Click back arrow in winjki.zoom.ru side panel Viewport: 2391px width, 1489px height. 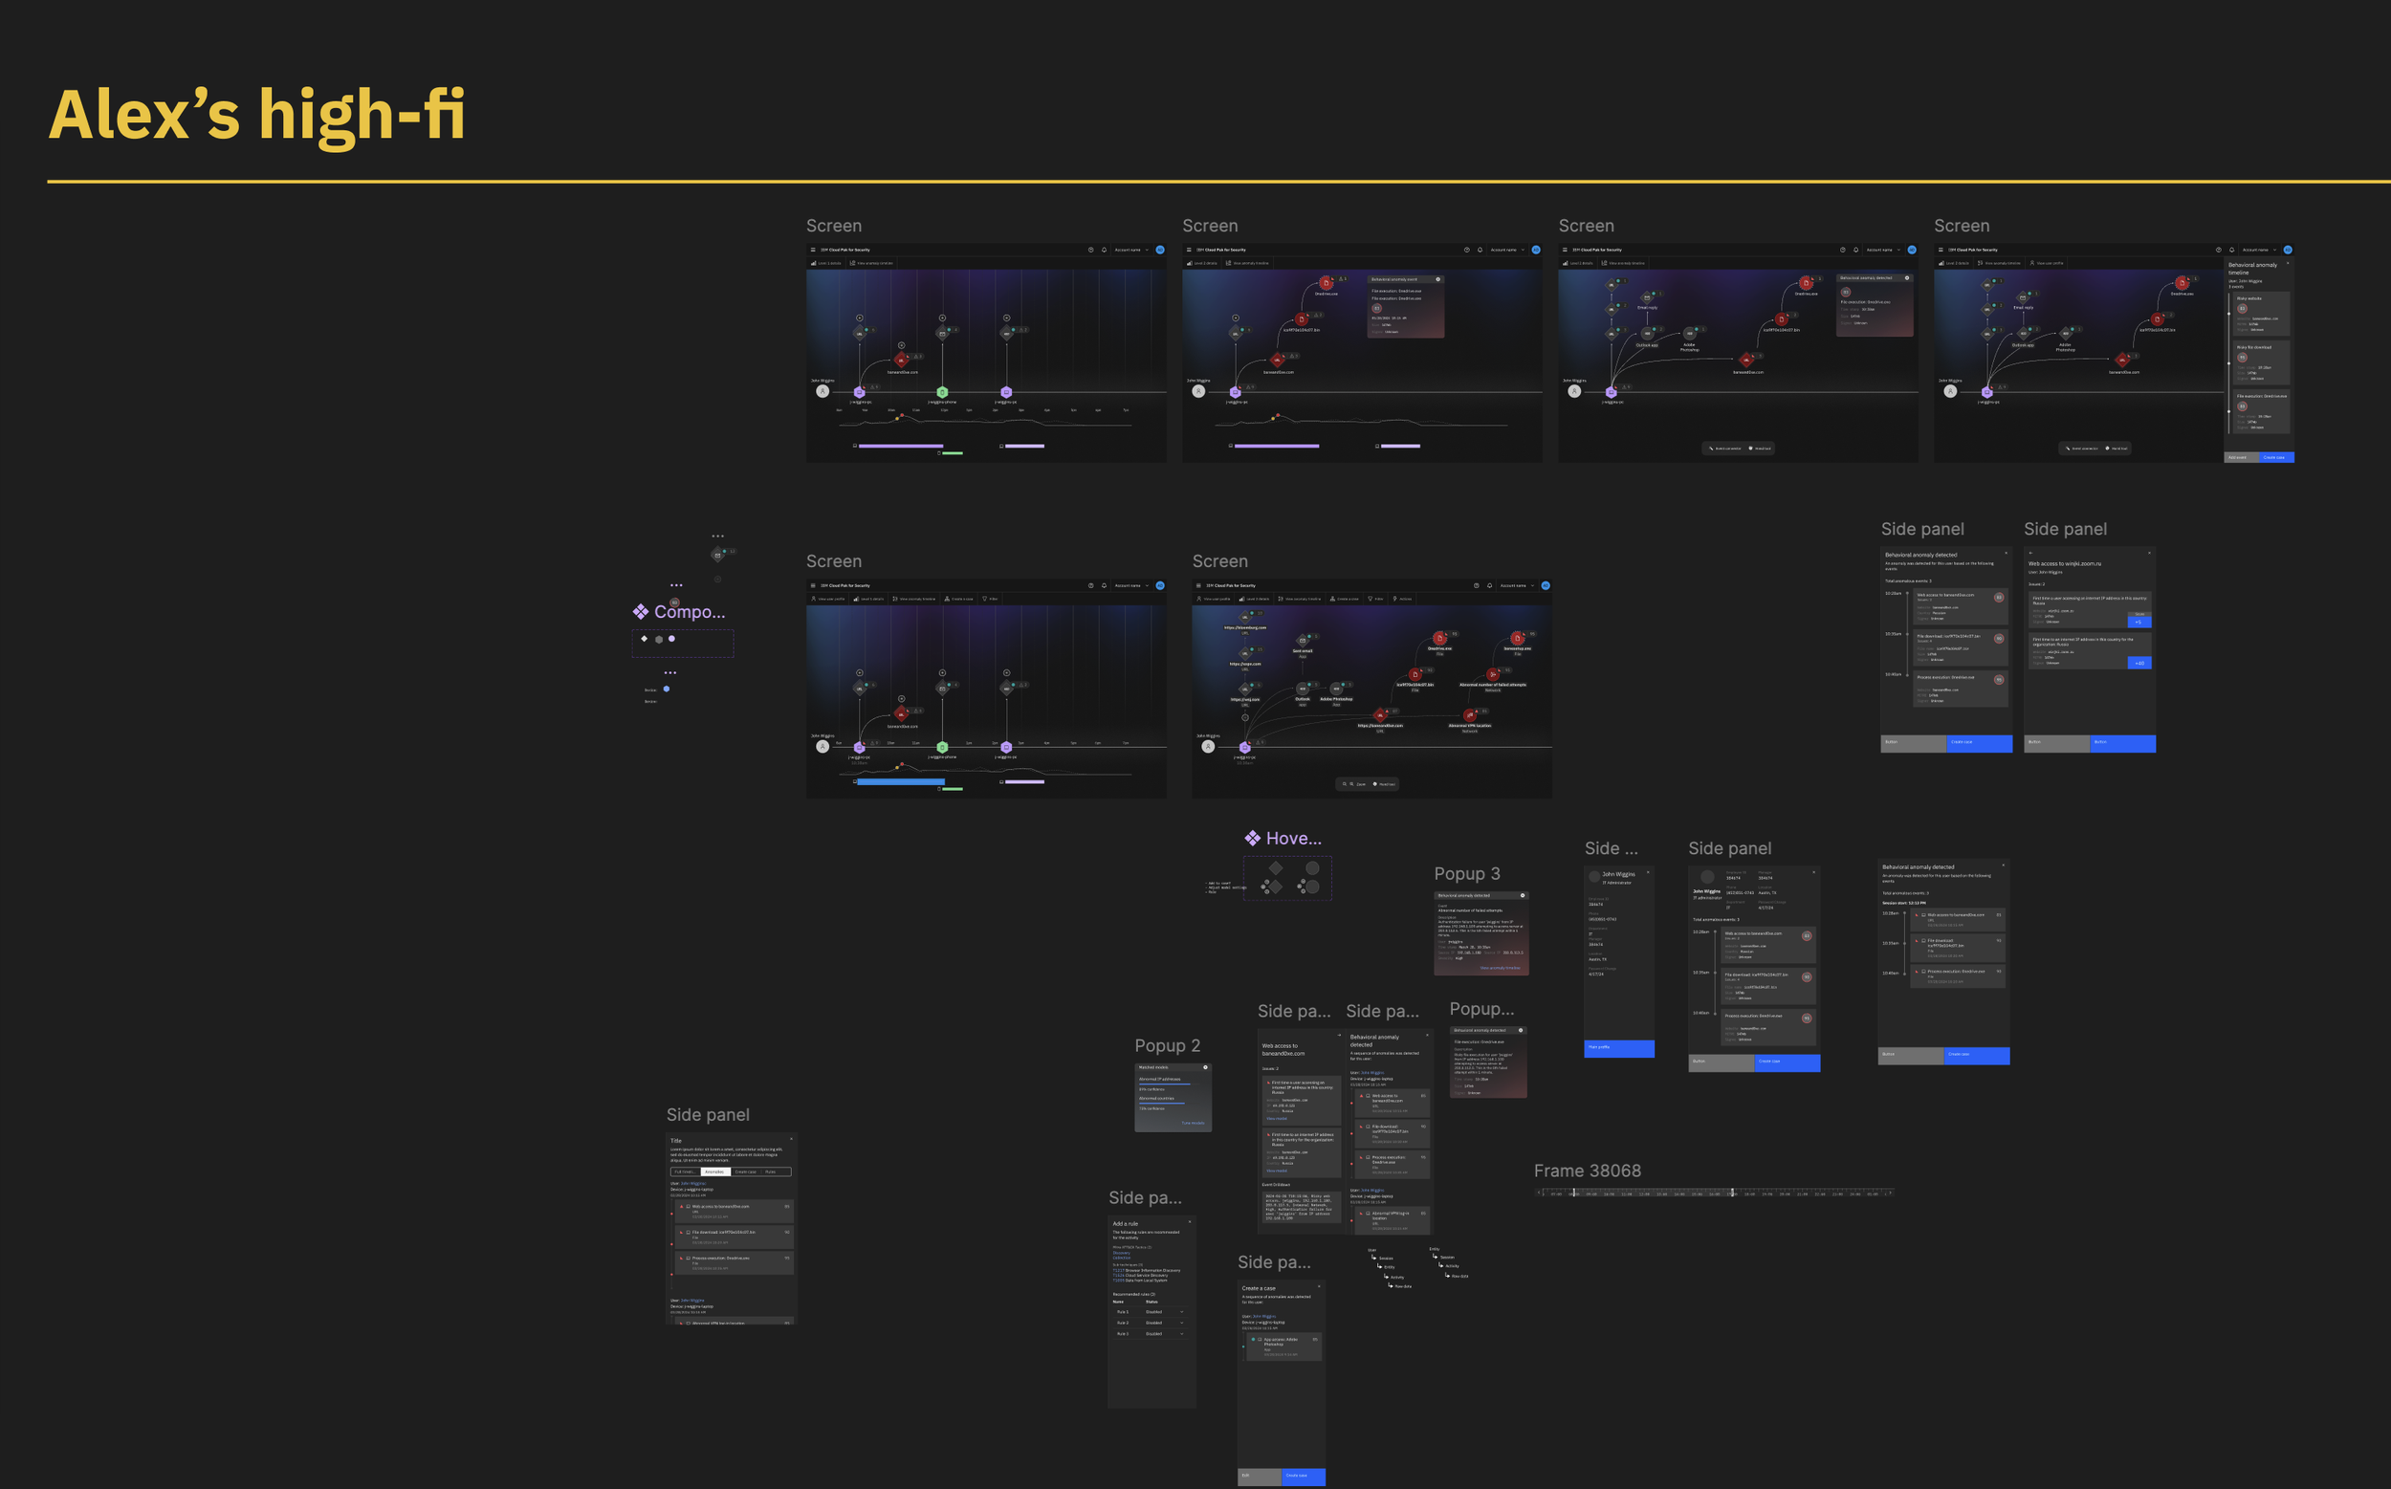pyautogui.click(x=2030, y=554)
